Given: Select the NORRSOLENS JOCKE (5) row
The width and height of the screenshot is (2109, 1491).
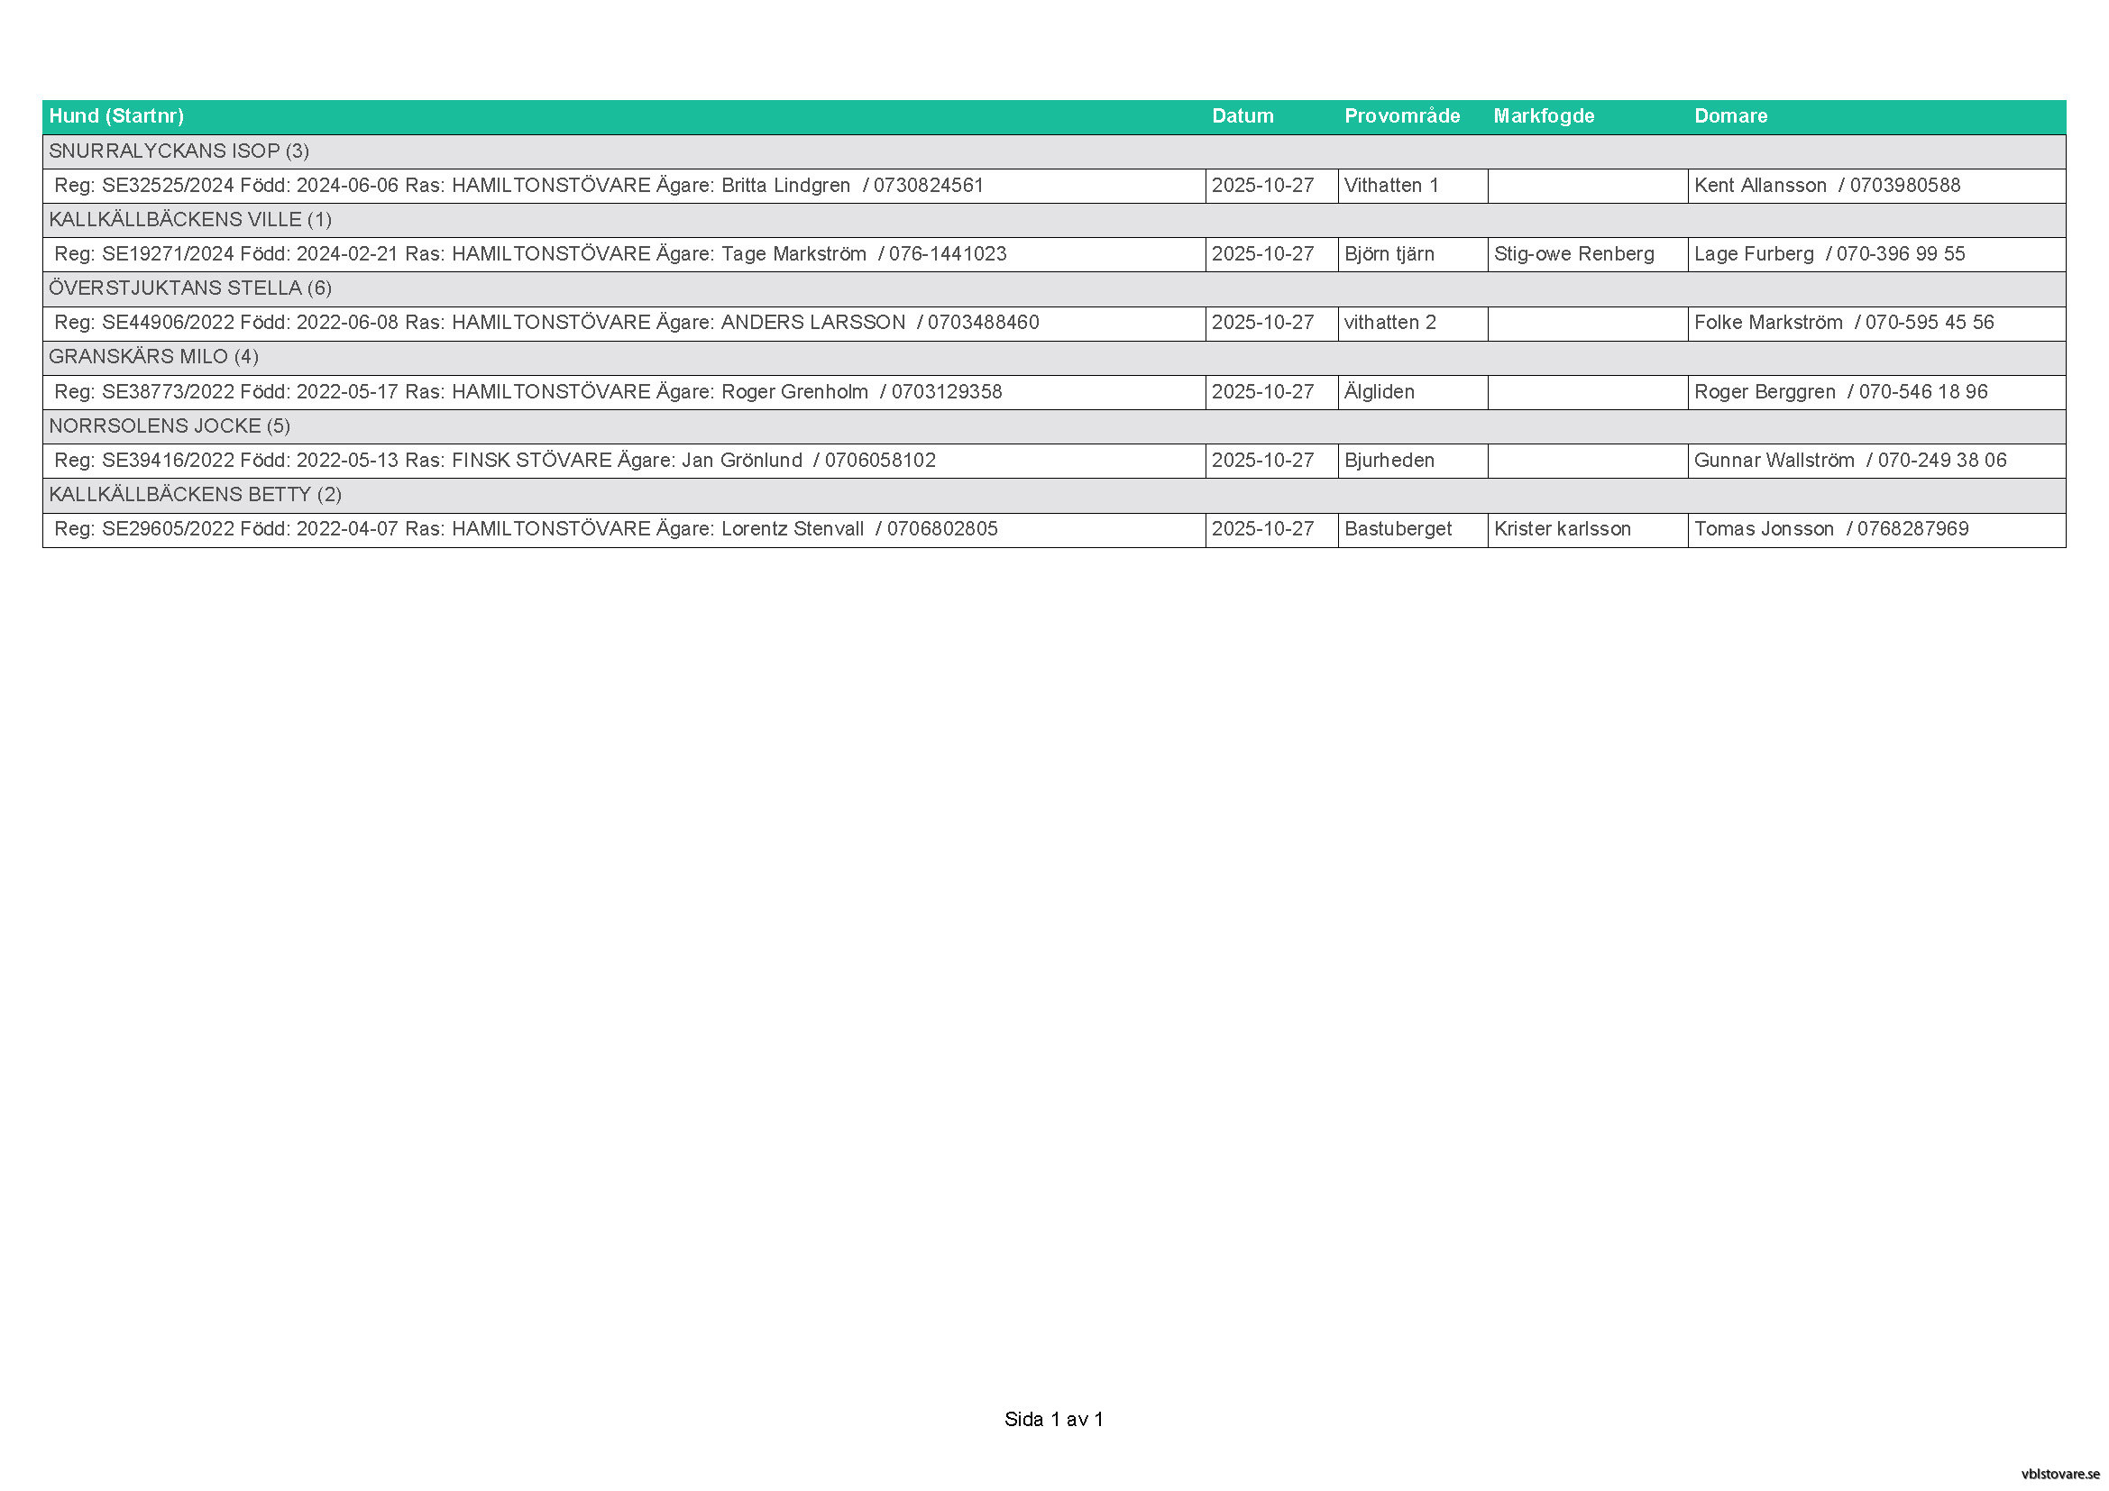Looking at the screenshot, I should [x=169, y=426].
